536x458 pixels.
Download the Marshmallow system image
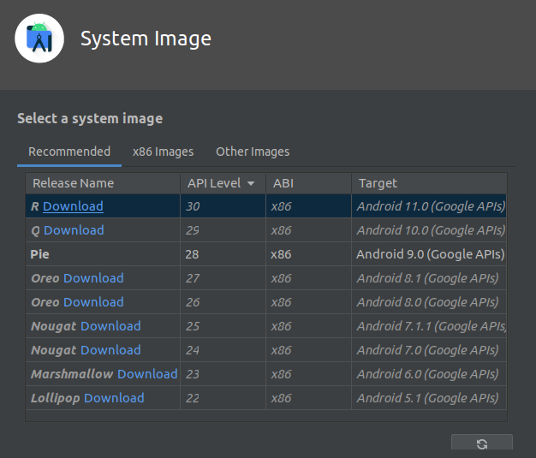click(x=147, y=374)
